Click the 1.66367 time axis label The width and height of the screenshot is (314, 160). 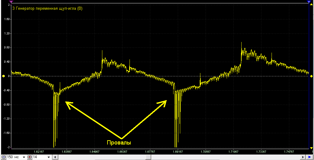click(122, 151)
